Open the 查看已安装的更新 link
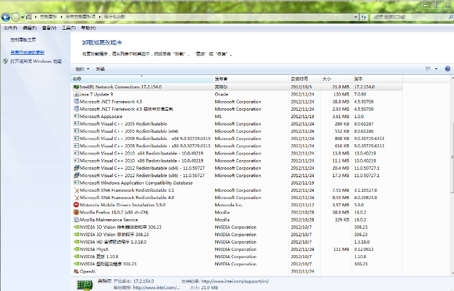 (27, 52)
